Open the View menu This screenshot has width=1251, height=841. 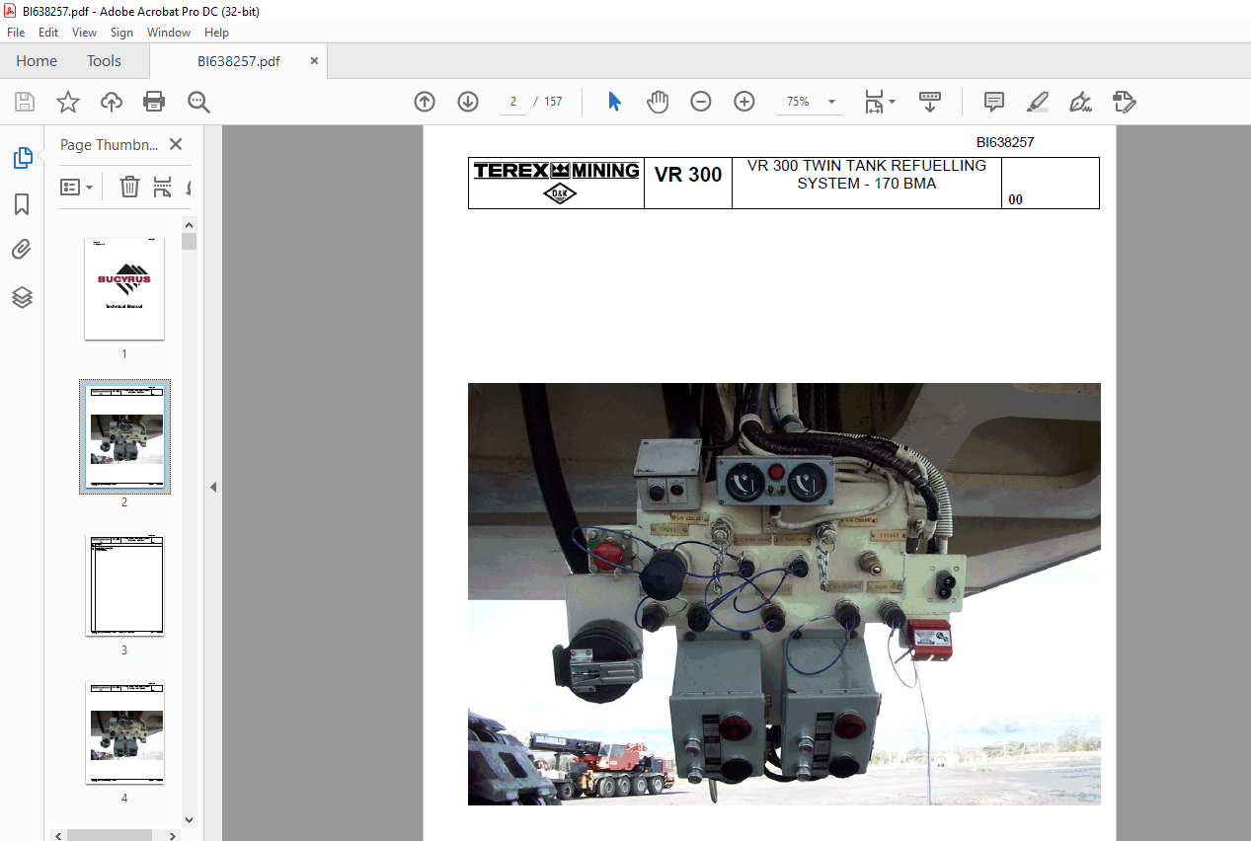tap(84, 33)
